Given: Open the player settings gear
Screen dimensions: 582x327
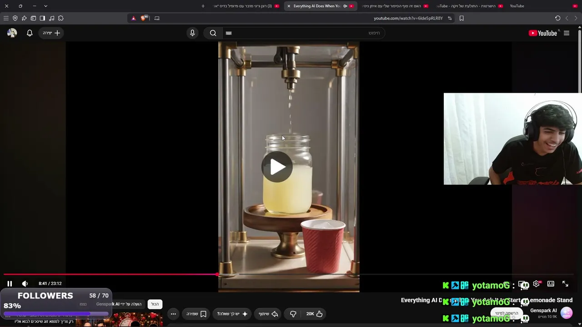Looking at the screenshot, I should point(537,283).
